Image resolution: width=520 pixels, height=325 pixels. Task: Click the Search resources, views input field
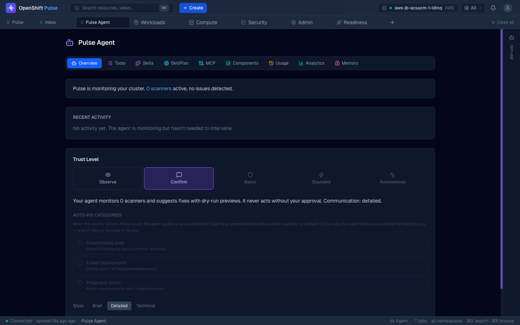[x=122, y=8]
